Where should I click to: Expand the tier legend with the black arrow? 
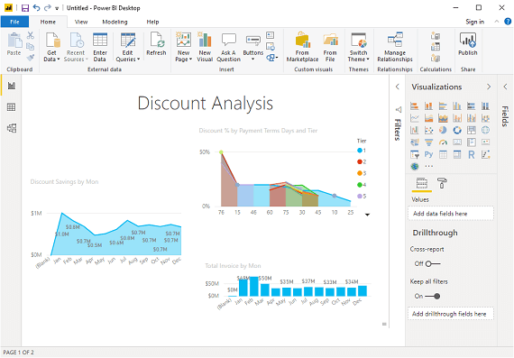click(x=368, y=215)
